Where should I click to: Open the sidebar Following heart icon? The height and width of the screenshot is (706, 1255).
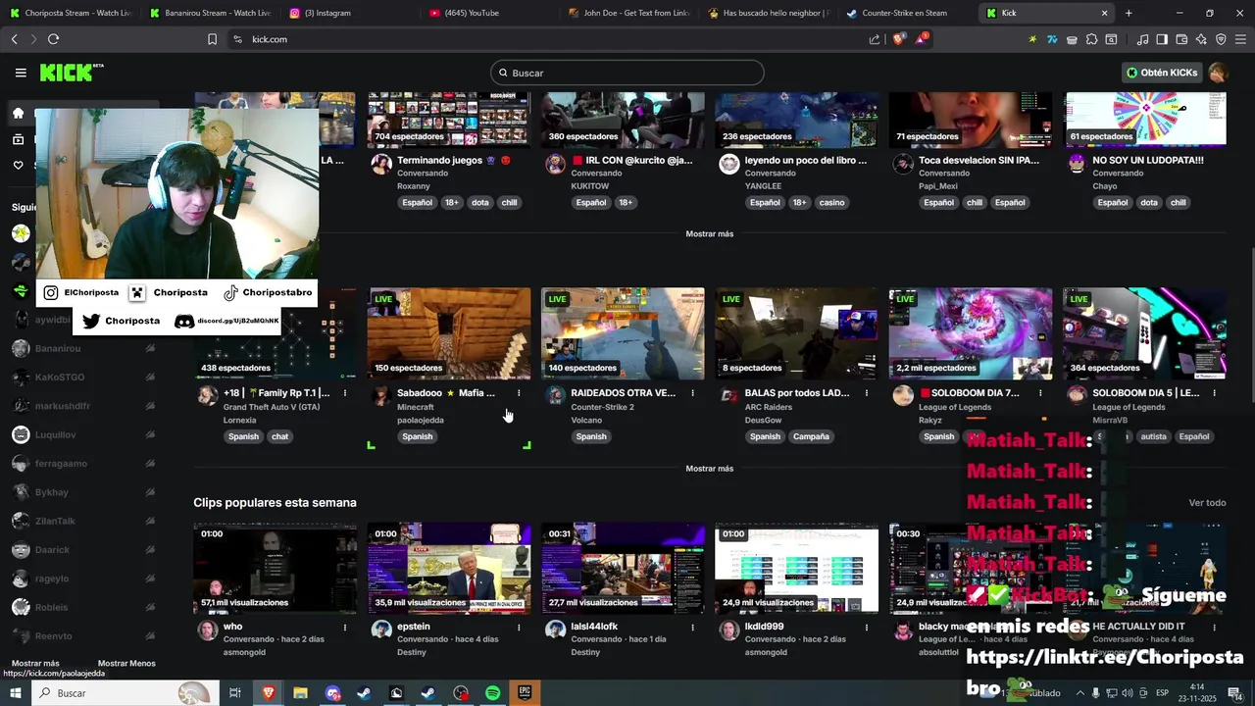click(x=18, y=165)
